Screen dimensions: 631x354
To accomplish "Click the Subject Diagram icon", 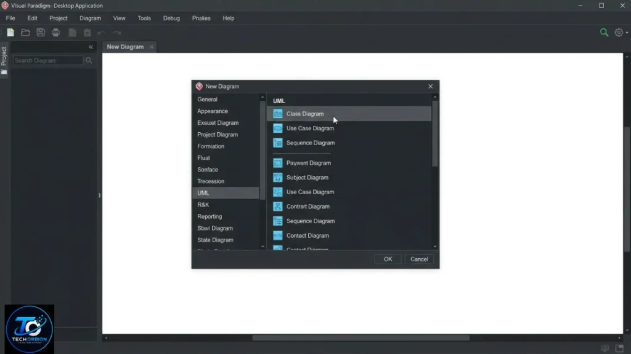I will [x=278, y=178].
